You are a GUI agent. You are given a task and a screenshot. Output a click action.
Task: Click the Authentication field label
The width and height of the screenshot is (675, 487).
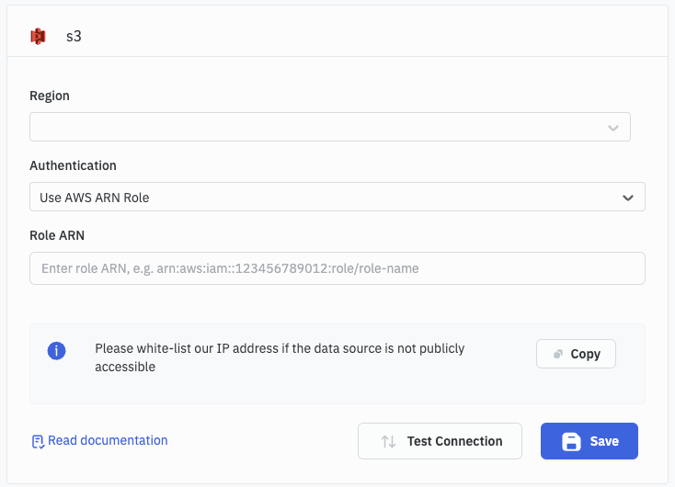click(73, 165)
